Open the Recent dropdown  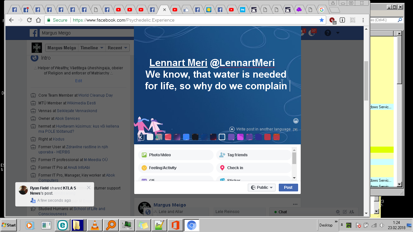[118, 48]
